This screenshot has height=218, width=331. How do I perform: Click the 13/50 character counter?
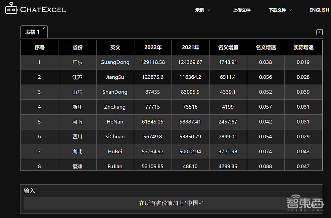(x=311, y=205)
